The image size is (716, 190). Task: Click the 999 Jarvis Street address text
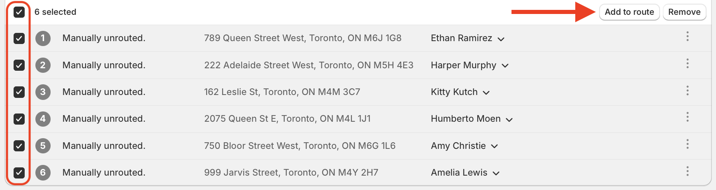pyautogui.click(x=291, y=173)
